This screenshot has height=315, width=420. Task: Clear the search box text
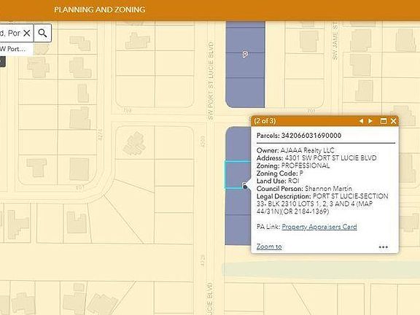coord(27,33)
